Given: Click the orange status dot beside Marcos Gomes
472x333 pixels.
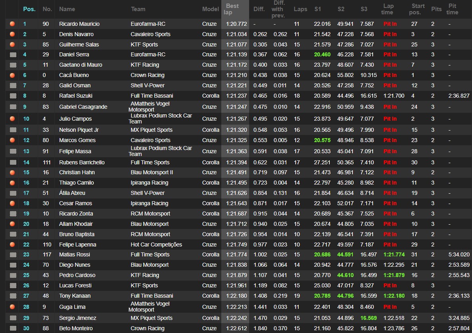Looking at the screenshot, I should [x=12, y=140].
